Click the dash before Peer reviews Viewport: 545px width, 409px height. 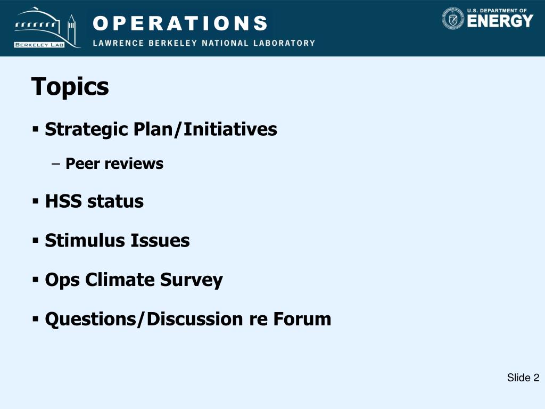(55, 164)
